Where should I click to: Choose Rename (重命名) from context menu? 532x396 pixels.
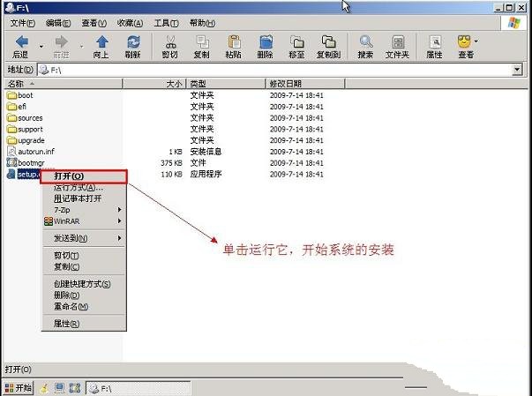(71, 306)
